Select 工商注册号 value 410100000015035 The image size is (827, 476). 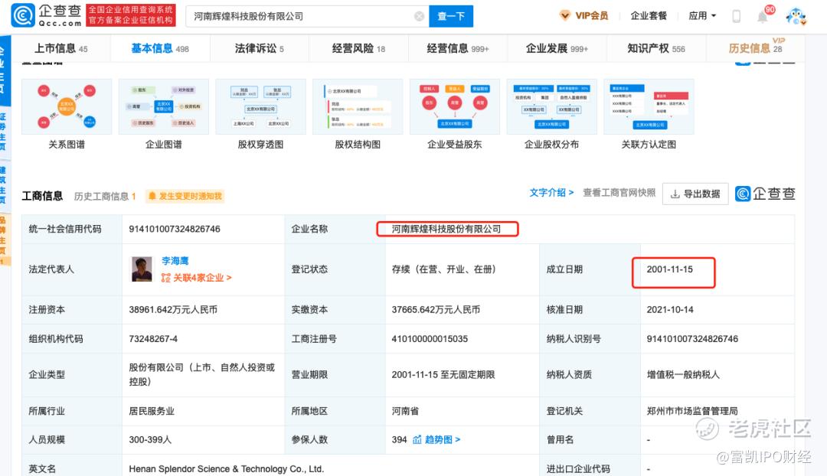[430, 339]
